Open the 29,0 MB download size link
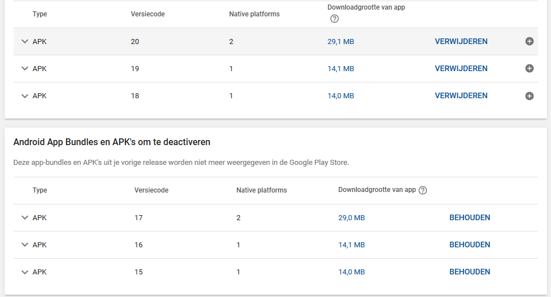551x297 pixels. coord(352,217)
